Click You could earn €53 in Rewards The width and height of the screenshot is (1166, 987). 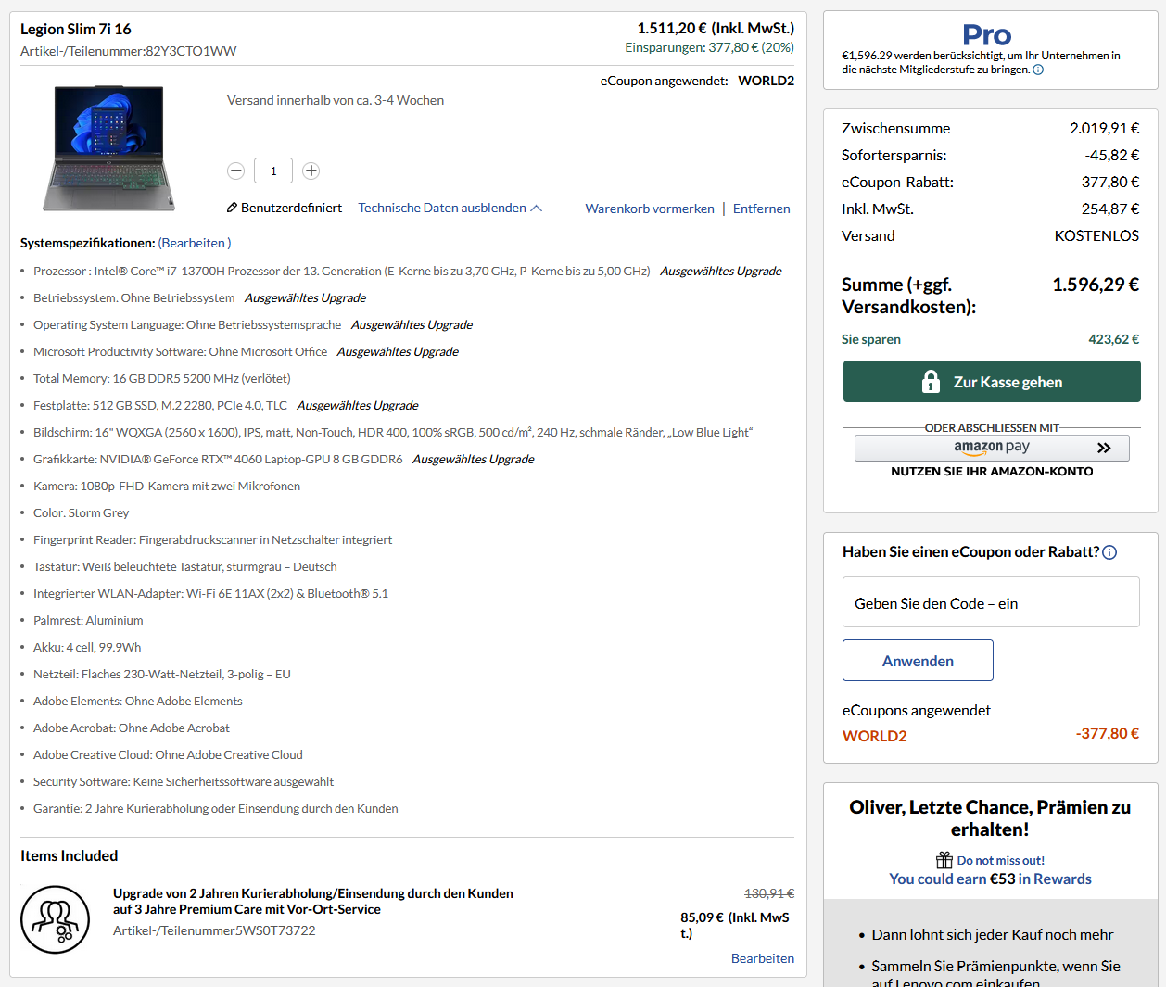(990, 879)
